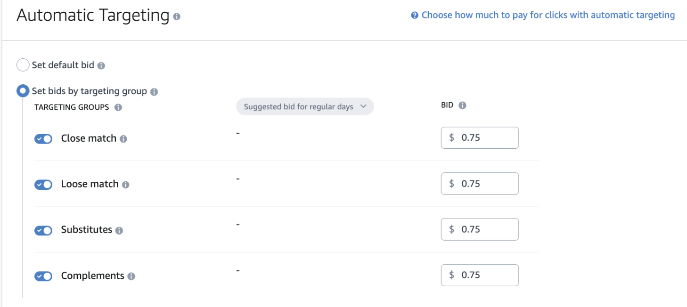Turn off the Loose match toggle
This screenshot has width=687, height=307.
tap(43, 185)
